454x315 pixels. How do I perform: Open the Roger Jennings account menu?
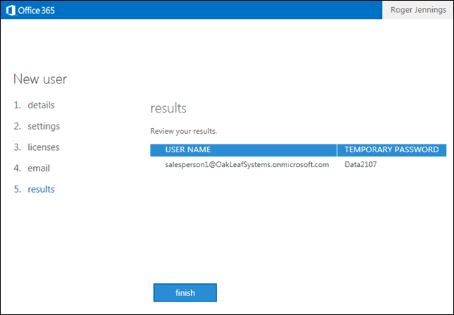(x=418, y=10)
